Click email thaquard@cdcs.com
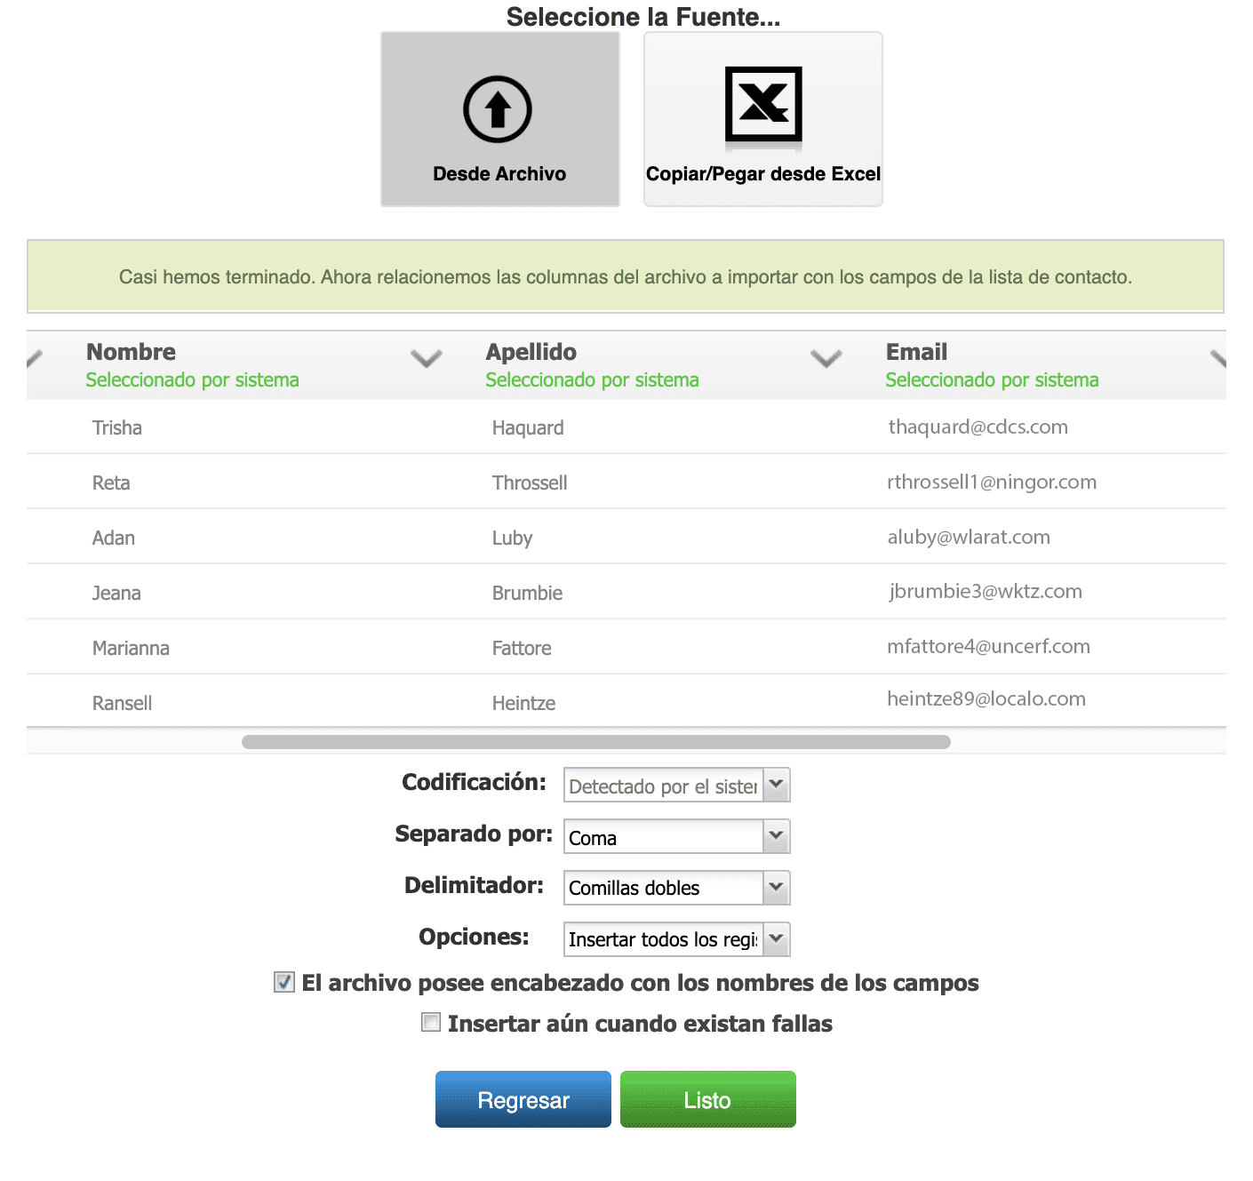 [978, 427]
